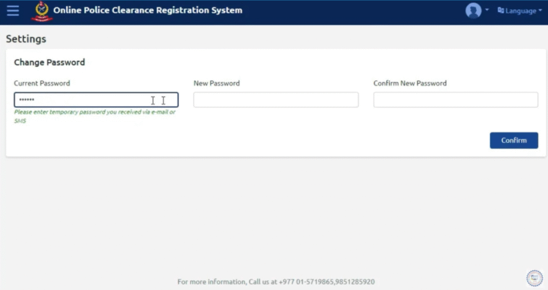Click the round seal icon at bottom right
Screen dimensions: 548x290
(x=535, y=278)
